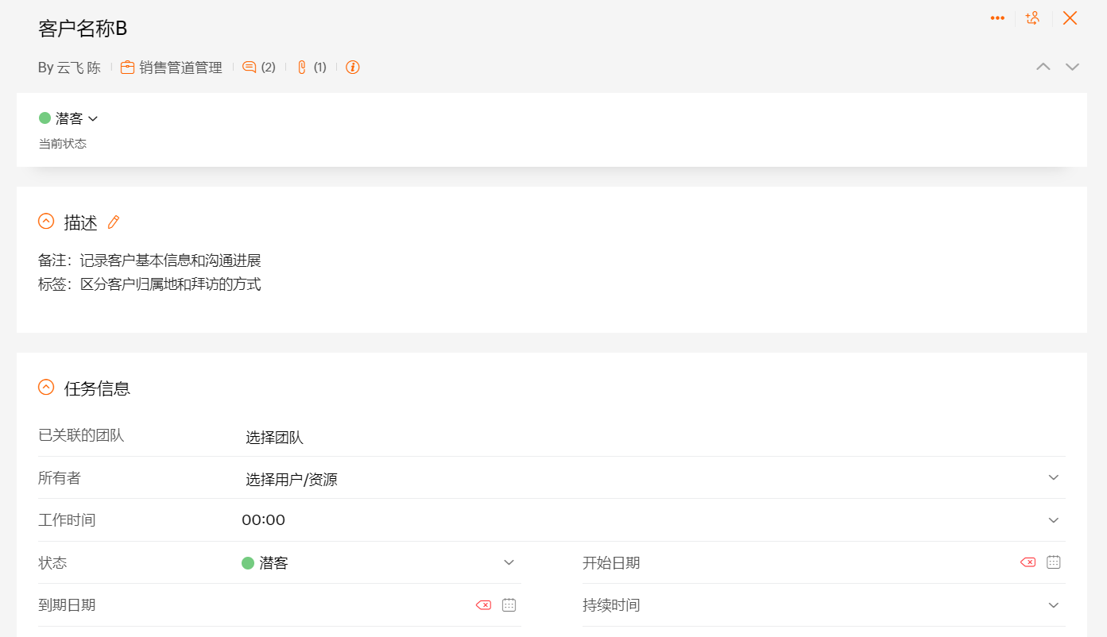Click the attachment paperclip icon showing (1)
This screenshot has height=637, width=1107.
[x=300, y=67]
